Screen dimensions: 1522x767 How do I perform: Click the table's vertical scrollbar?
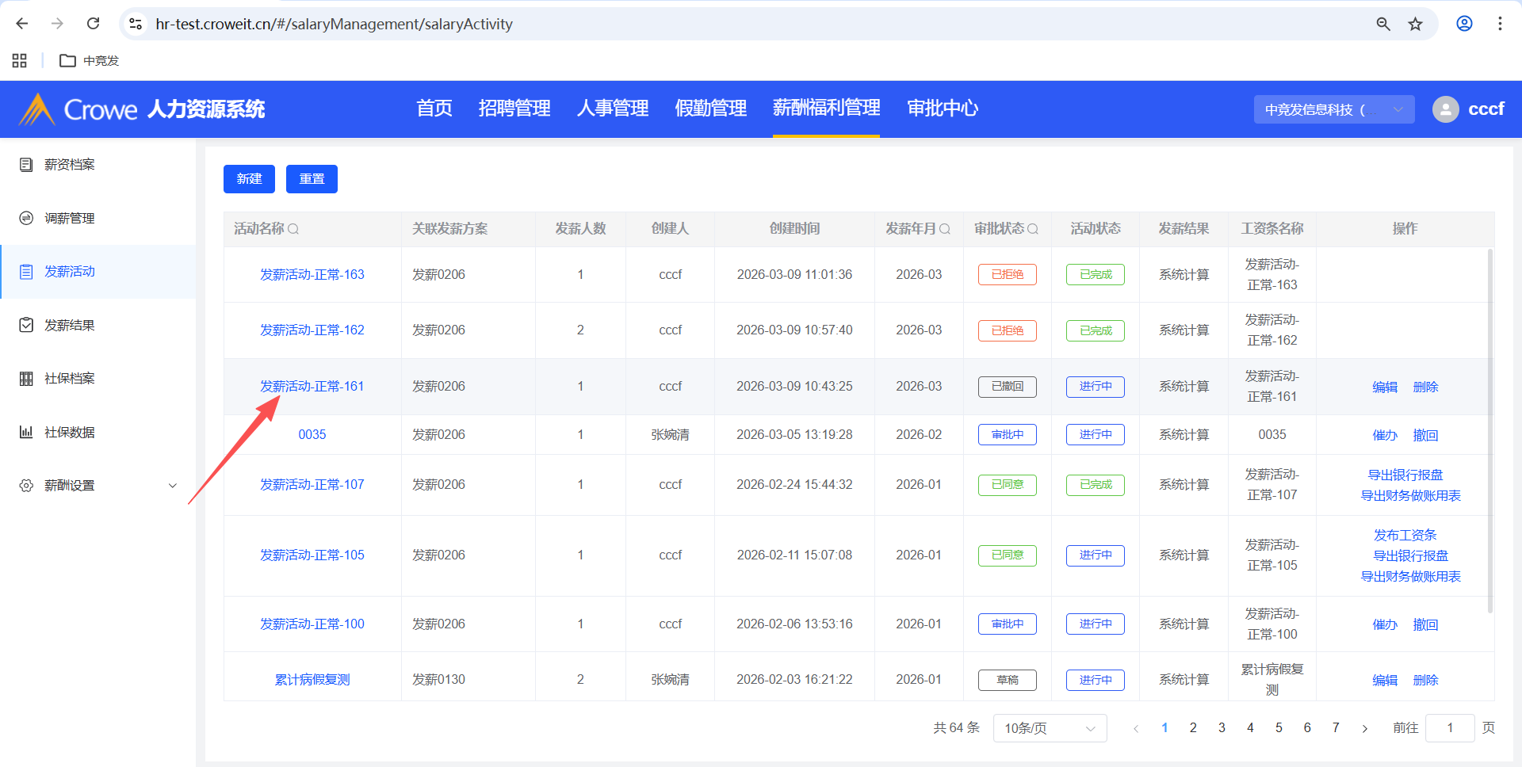coord(1489,428)
